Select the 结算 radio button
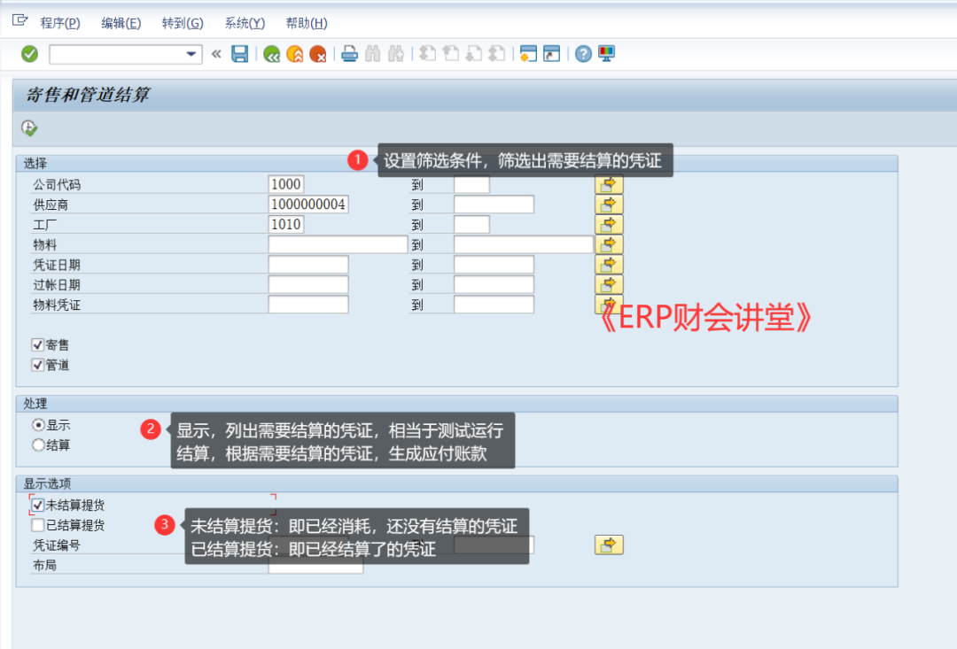The width and height of the screenshot is (957, 649). click(x=38, y=445)
